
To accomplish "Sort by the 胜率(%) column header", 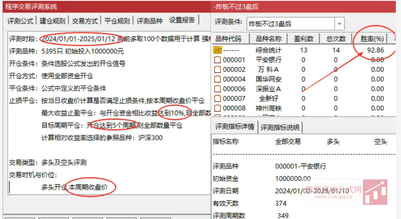I will [x=372, y=39].
